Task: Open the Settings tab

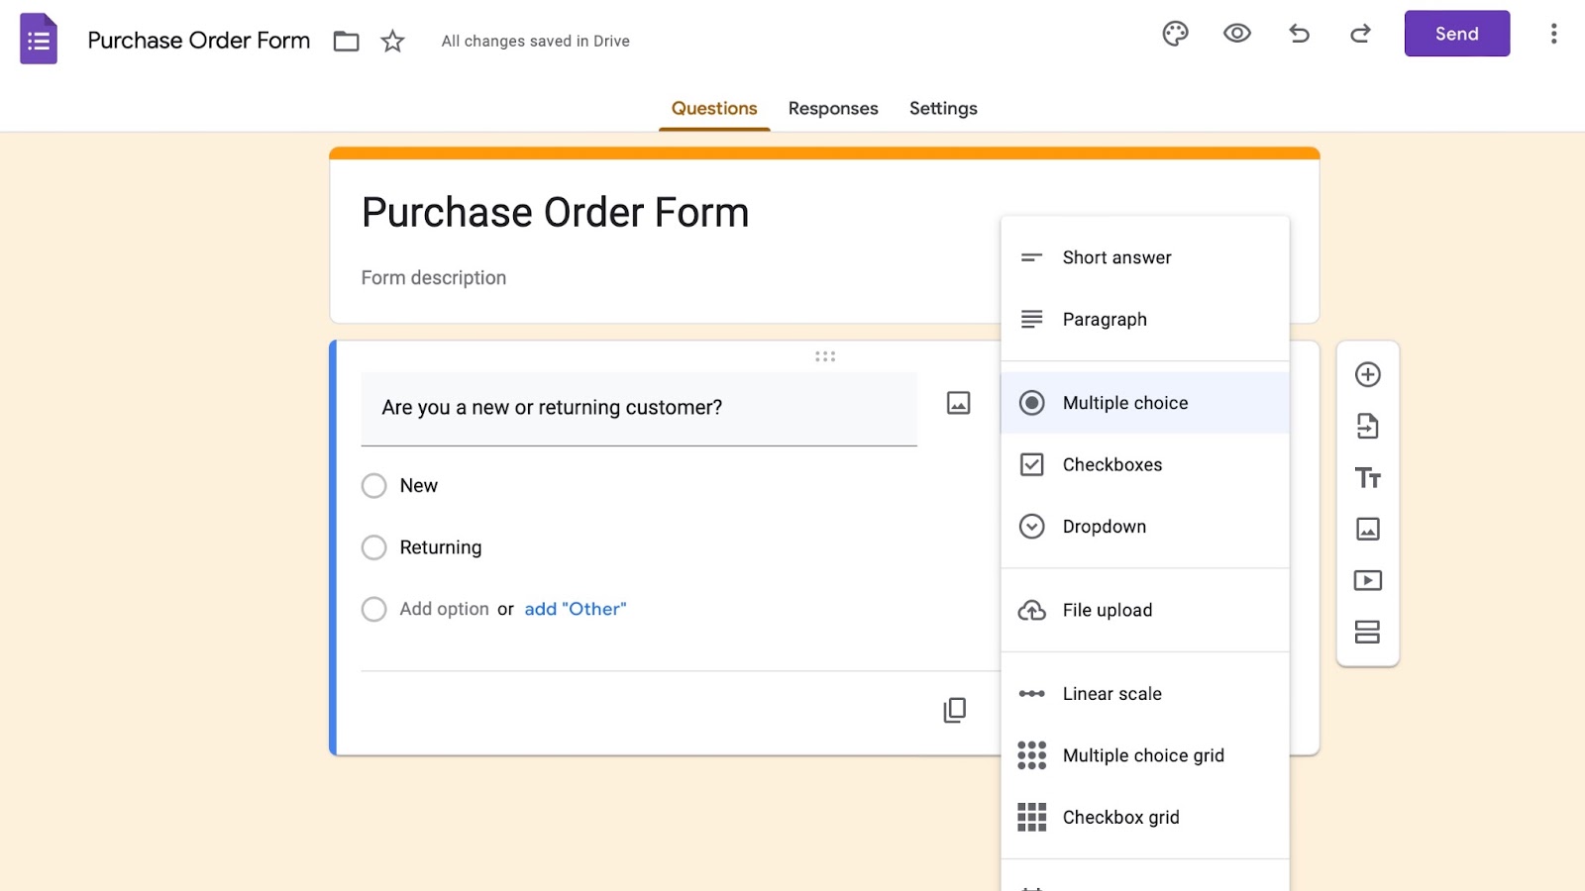Action: point(942,108)
